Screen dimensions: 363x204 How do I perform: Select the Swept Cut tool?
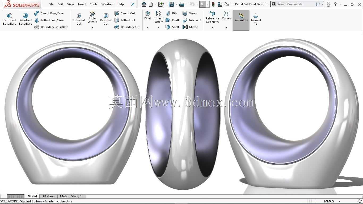tap(125, 13)
